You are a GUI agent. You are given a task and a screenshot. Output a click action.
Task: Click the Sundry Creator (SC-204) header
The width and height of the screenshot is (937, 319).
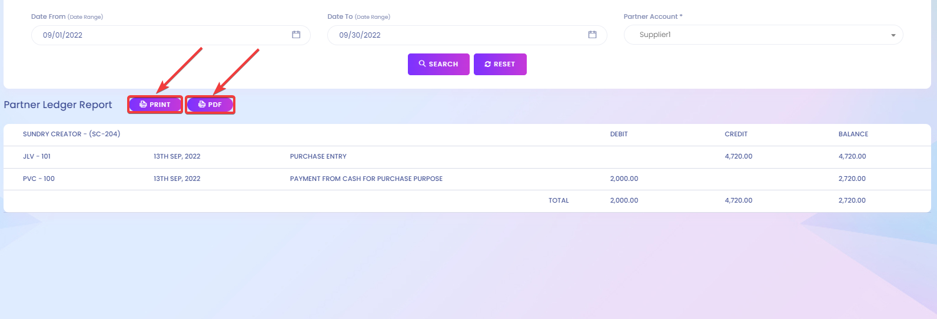click(72, 135)
